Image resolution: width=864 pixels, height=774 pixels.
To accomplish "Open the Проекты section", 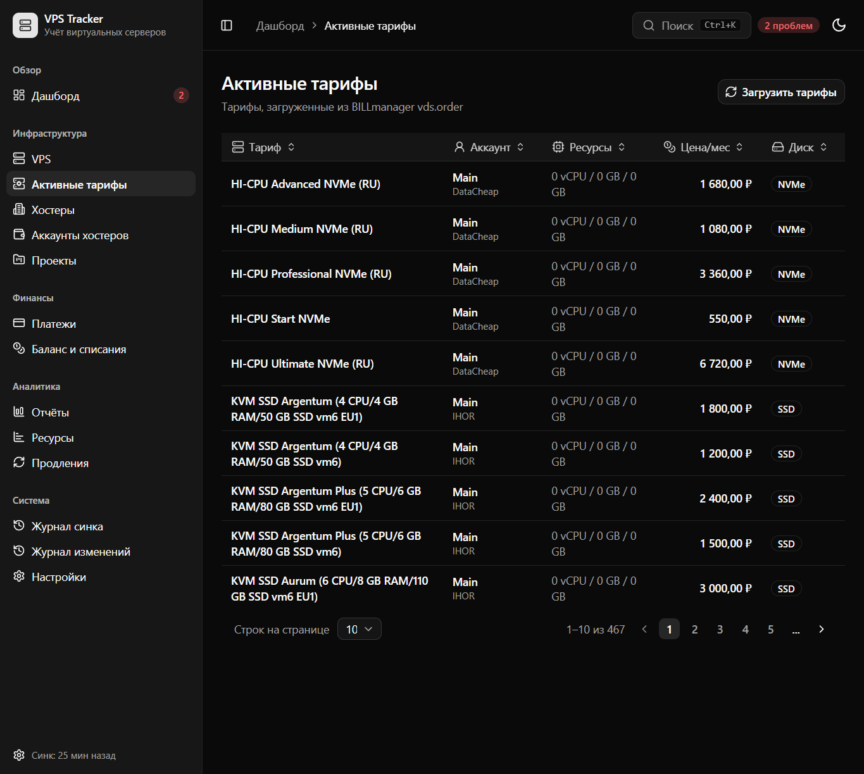I will [101, 260].
